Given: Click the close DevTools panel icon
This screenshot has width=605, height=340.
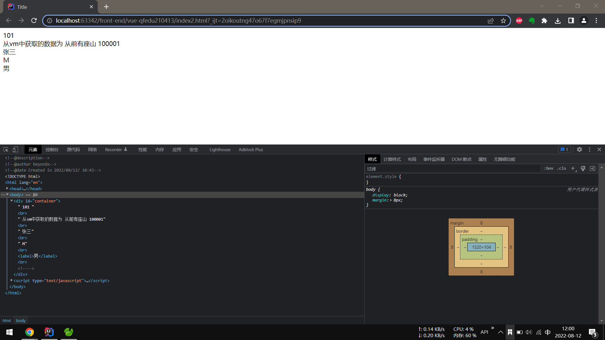Looking at the screenshot, I should 599,150.
